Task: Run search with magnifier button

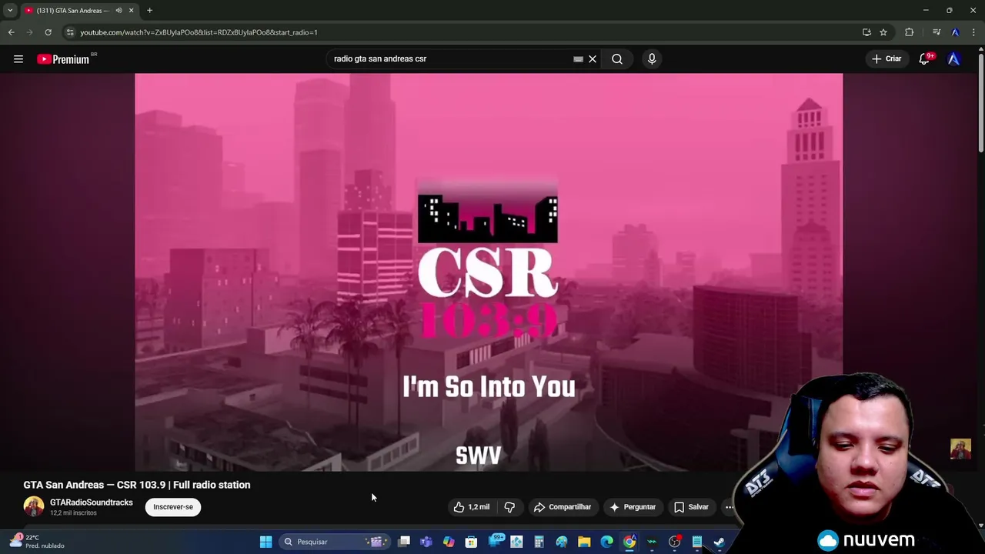Action: [x=617, y=58]
